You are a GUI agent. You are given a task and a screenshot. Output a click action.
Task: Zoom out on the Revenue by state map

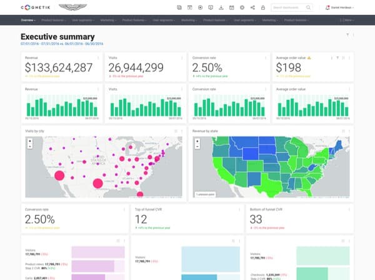pyautogui.click(x=197, y=147)
